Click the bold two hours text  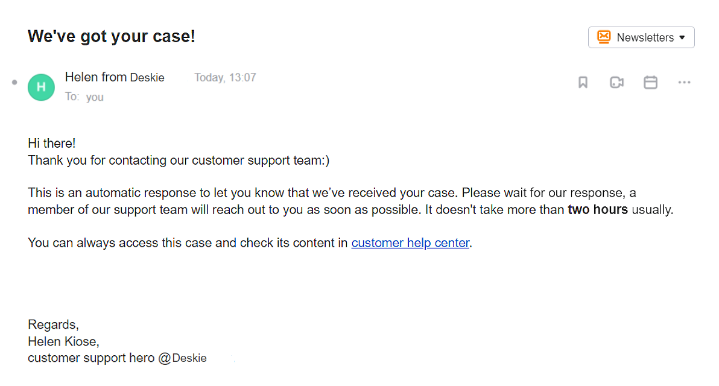(x=598, y=209)
